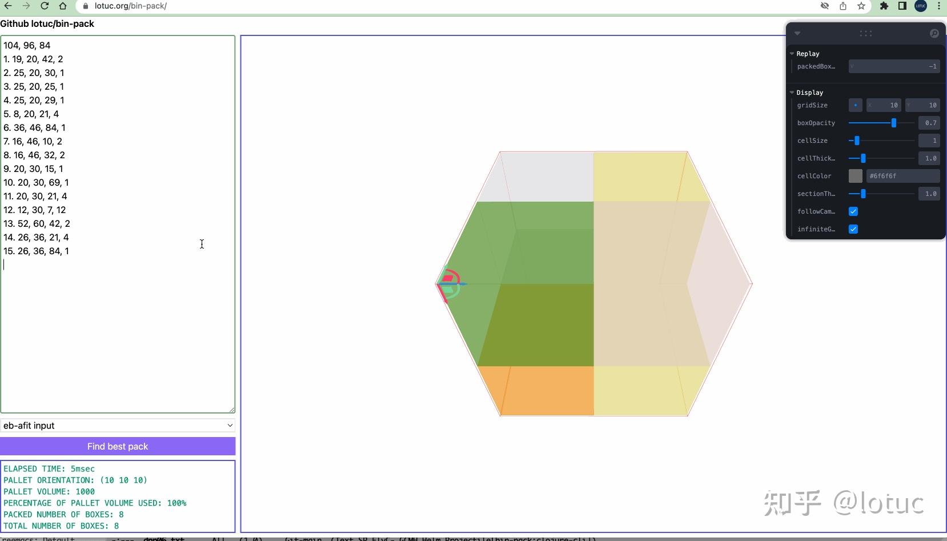Click the gridSize point mode icon
947x541 pixels.
pyautogui.click(x=856, y=105)
